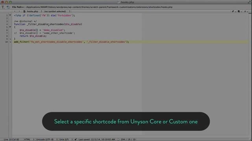Collapse the fold triangle on line 1
This screenshot has width=252, height=141.
pyautogui.click(x=10, y=15)
